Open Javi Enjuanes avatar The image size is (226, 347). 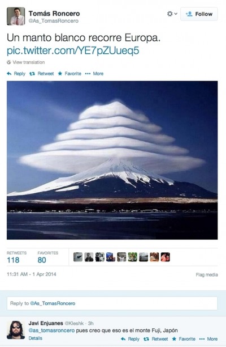coord(16,330)
